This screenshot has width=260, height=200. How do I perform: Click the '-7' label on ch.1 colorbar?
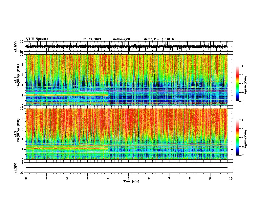(x=242, y=101)
